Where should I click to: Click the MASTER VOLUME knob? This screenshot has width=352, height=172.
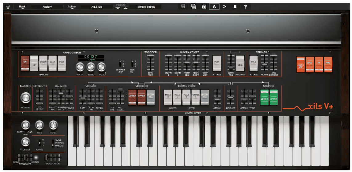26,98
